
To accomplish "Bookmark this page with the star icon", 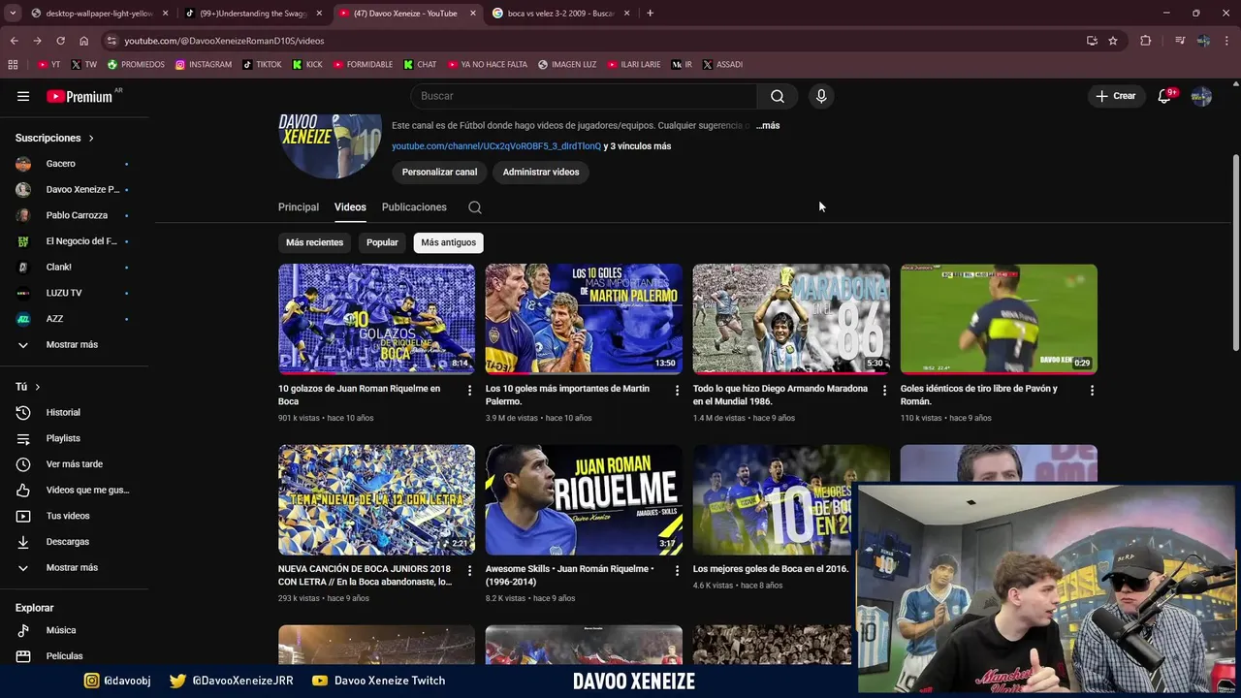I will click(1113, 41).
